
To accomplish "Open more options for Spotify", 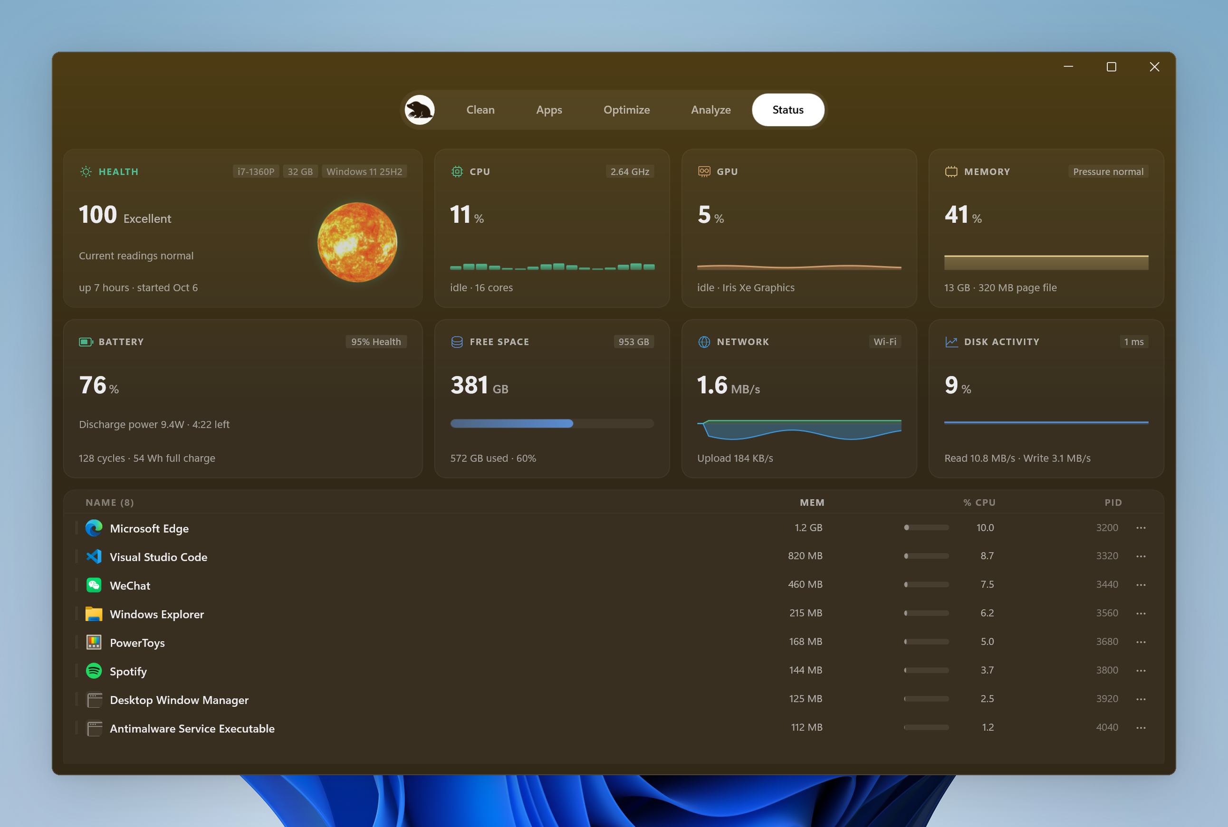I will pos(1141,670).
